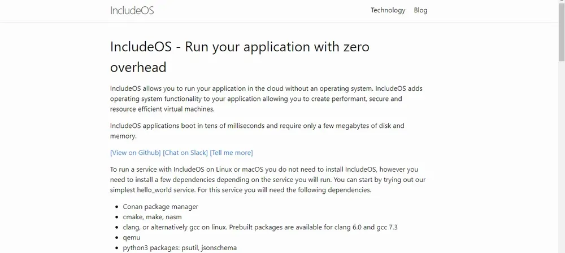Viewport: 565px width, 253px height.
Task: Follow the Chat on Slack link
Action: click(185, 152)
